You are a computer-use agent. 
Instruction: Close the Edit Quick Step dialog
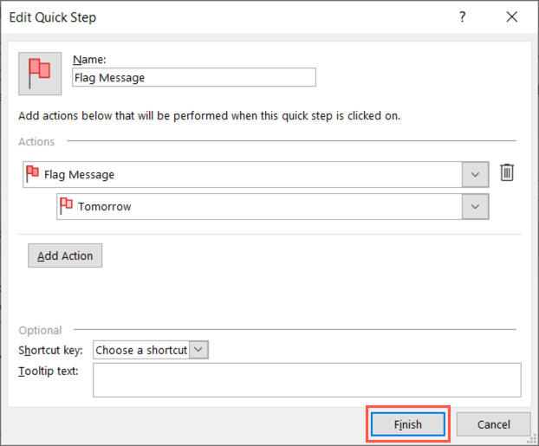511,17
